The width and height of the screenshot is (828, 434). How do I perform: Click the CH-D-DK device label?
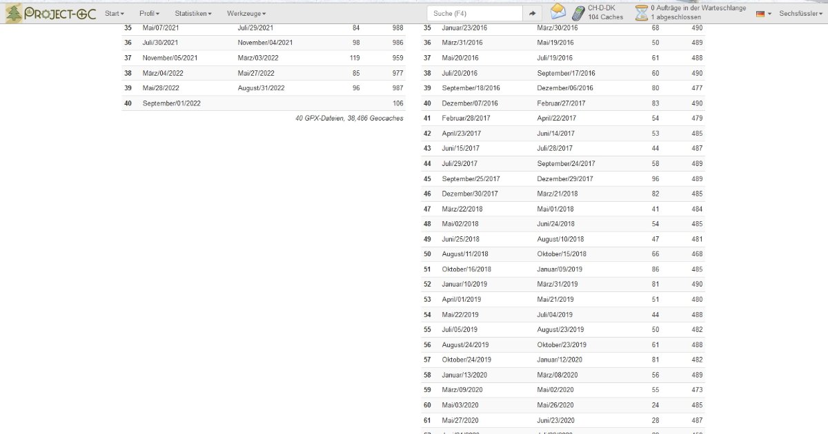(x=602, y=8)
